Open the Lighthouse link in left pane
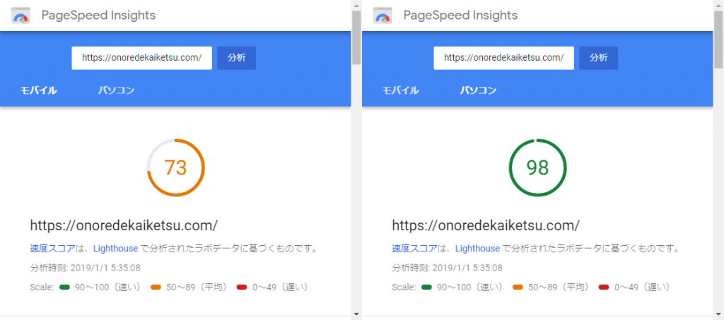724x320 pixels. coord(115,249)
